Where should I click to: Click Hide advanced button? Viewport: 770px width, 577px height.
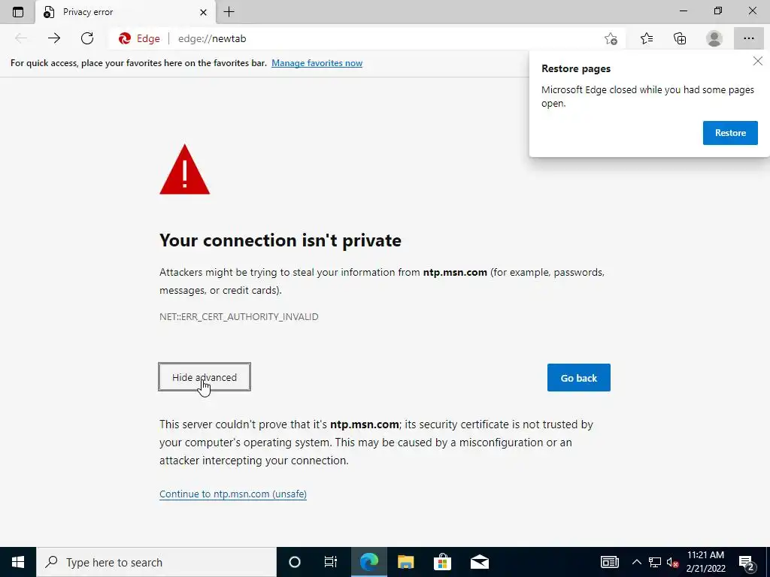pyautogui.click(x=205, y=377)
